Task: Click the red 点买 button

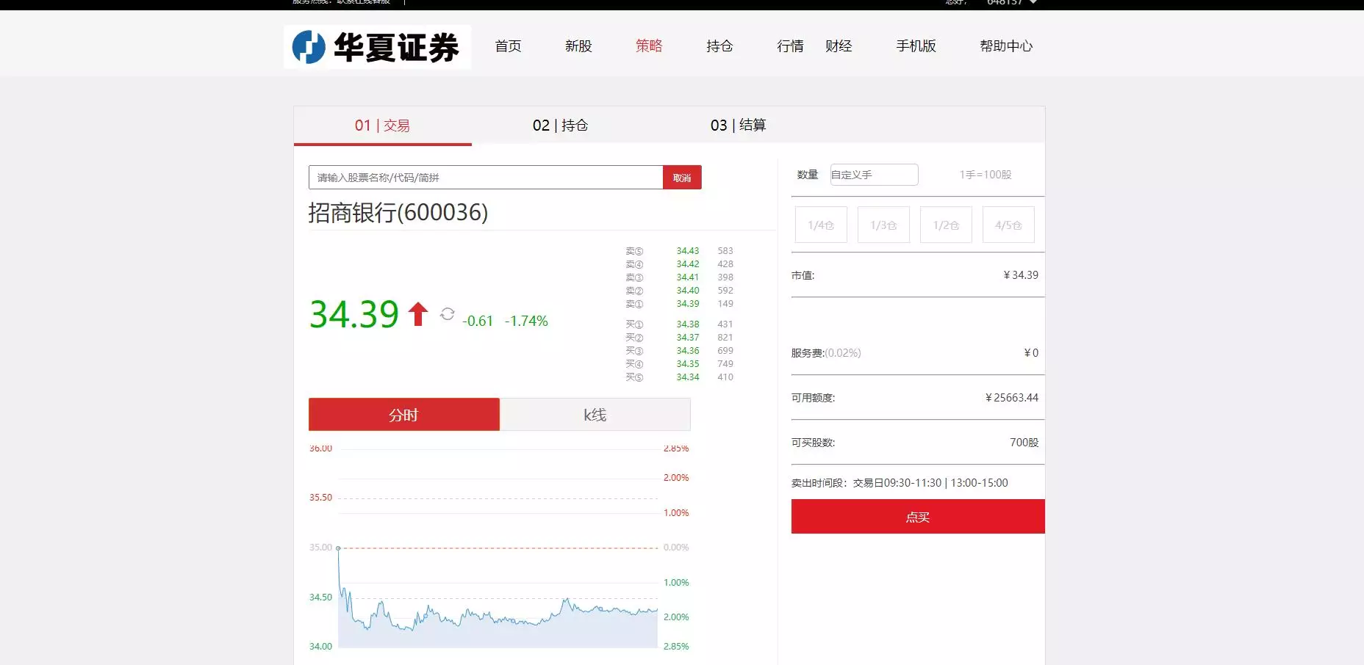Action: (x=918, y=517)
